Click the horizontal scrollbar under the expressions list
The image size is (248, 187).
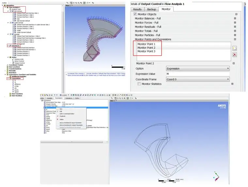[72, 142]
